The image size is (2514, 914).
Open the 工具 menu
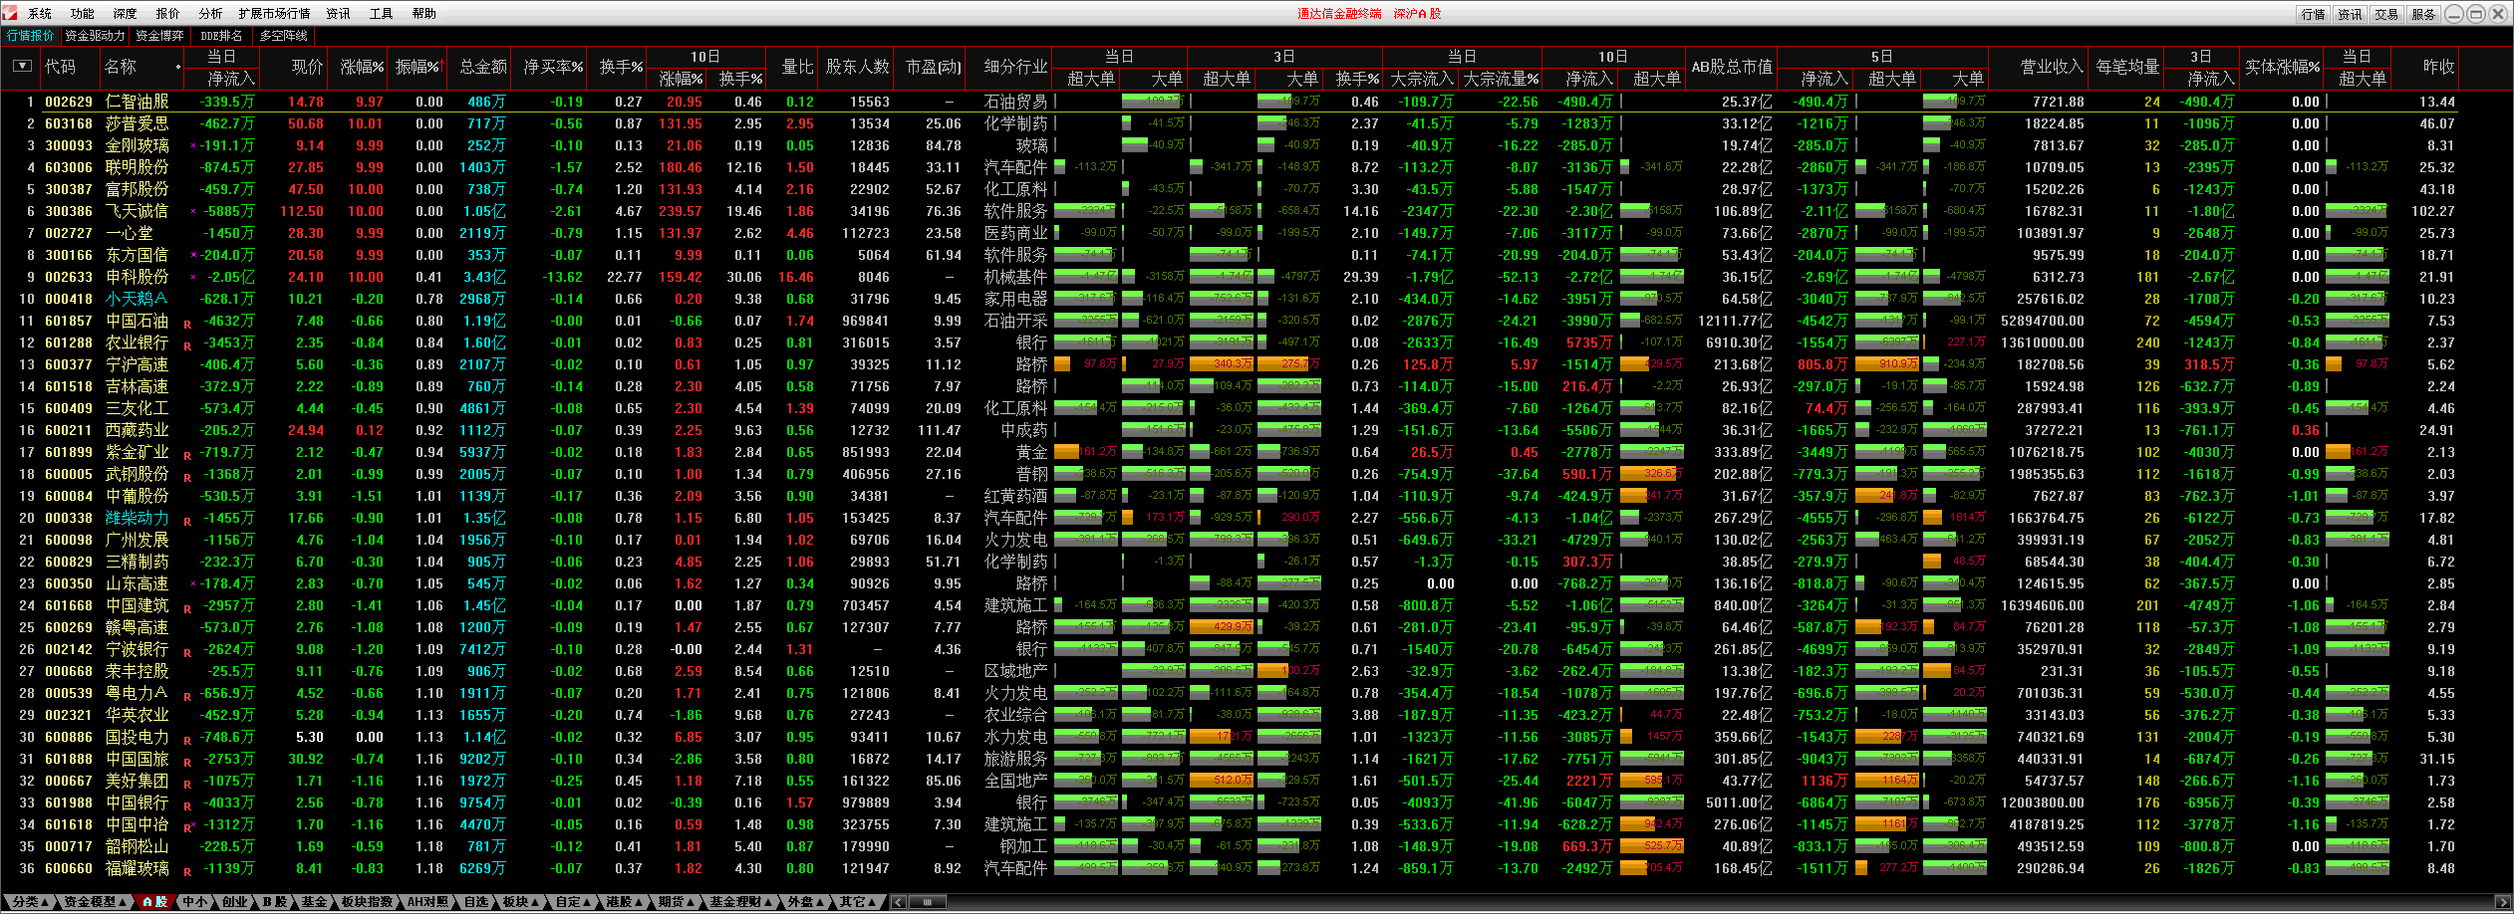click(382, 14)
